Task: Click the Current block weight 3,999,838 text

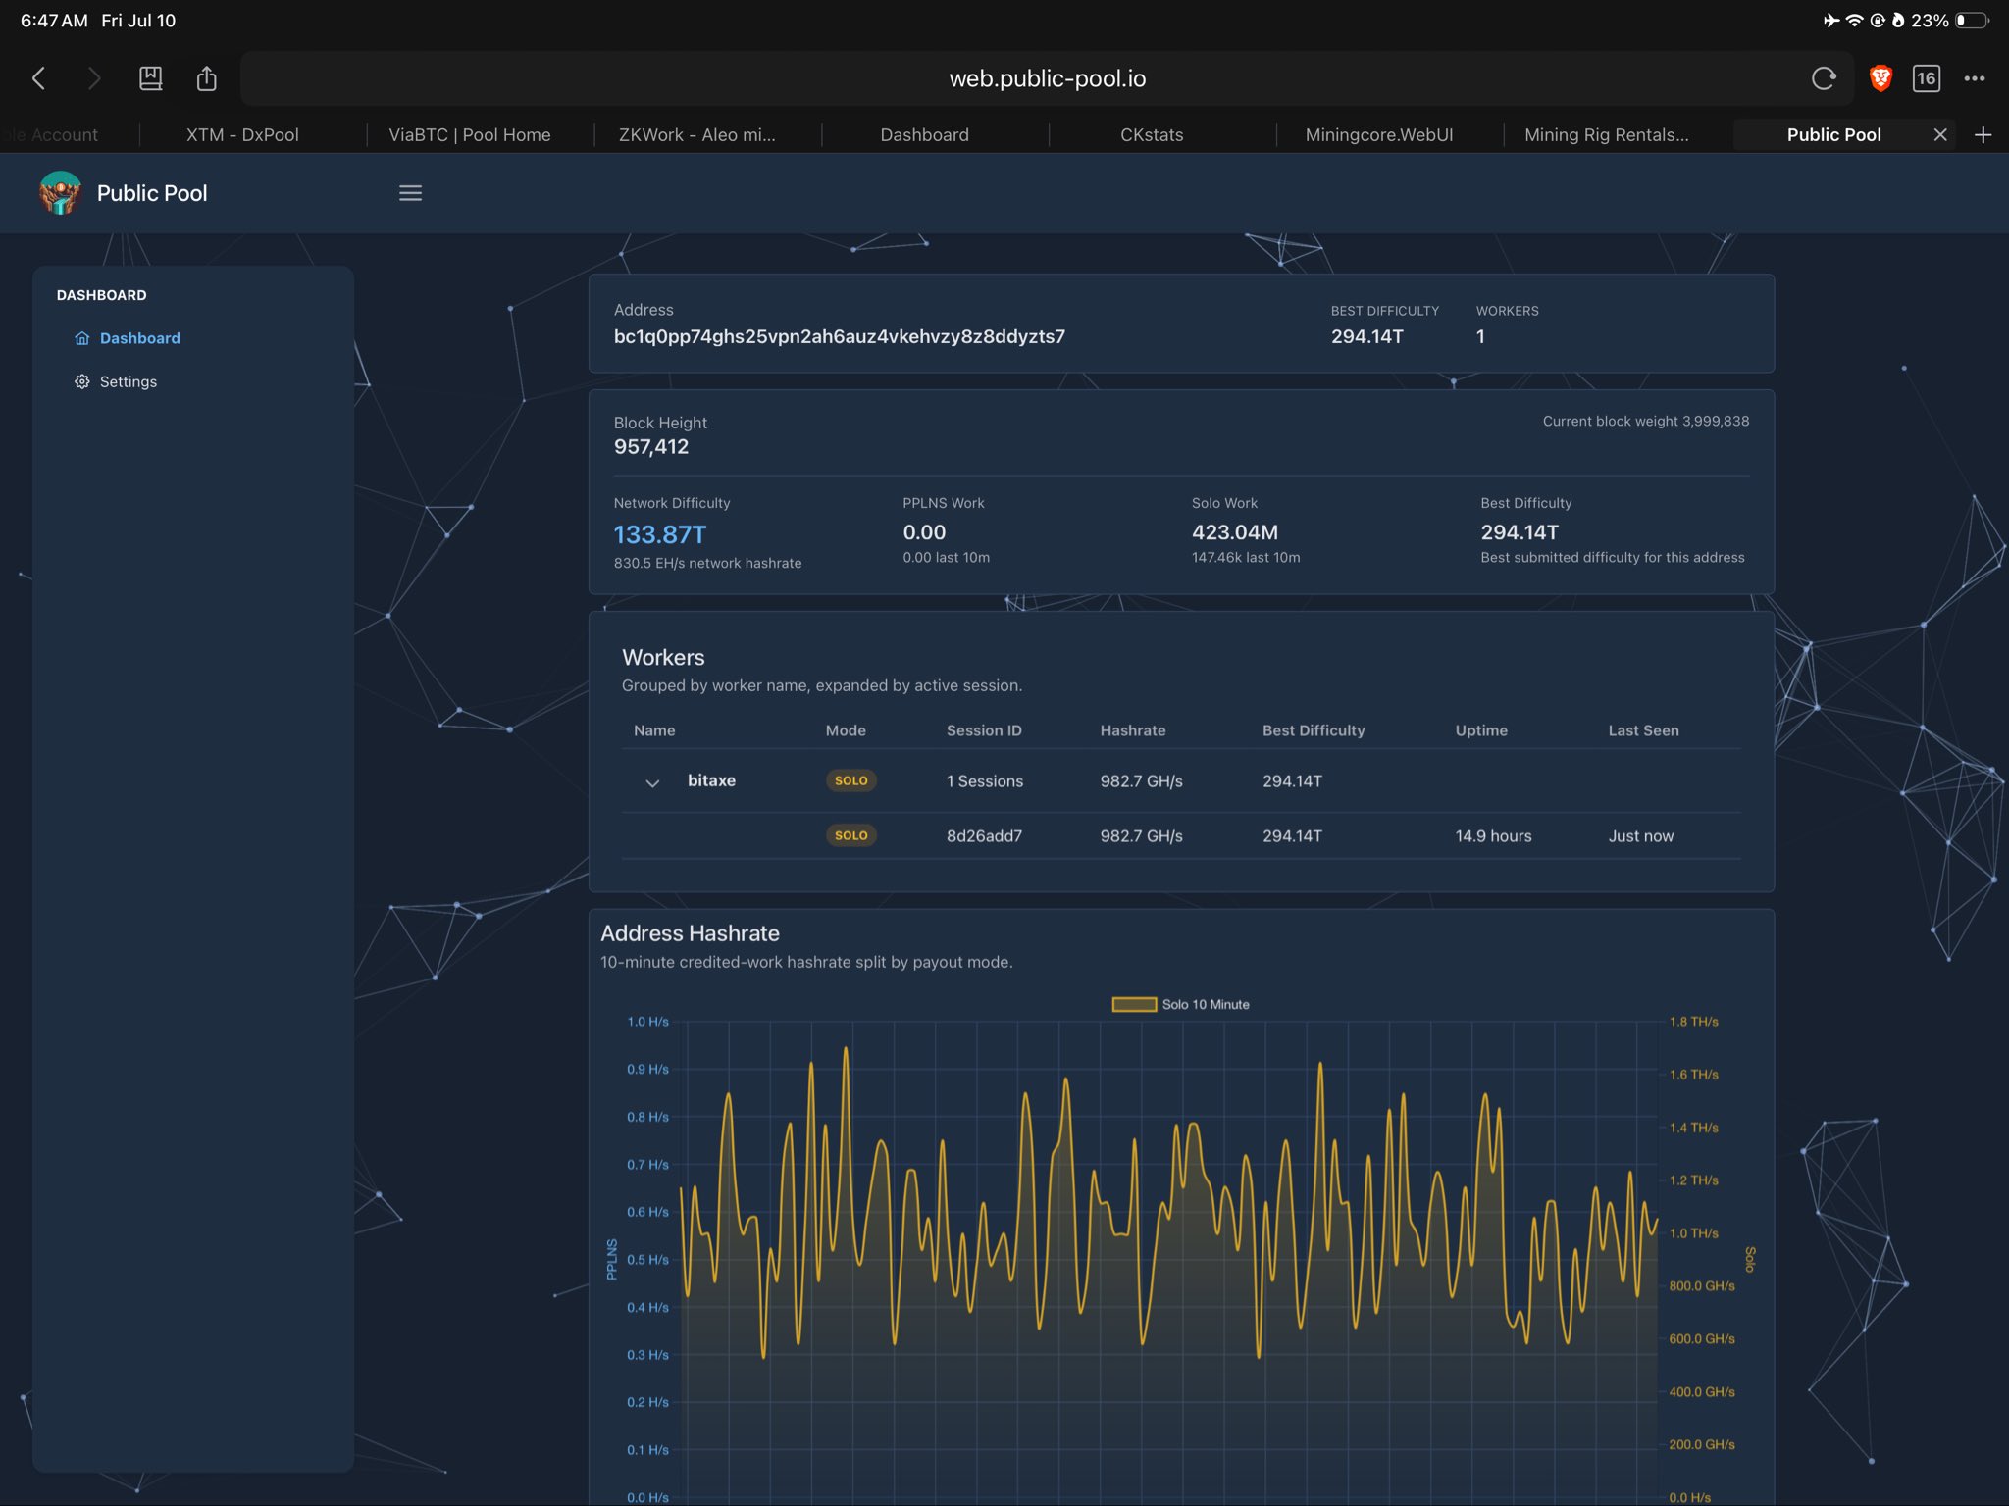Action: (1646, 421)
